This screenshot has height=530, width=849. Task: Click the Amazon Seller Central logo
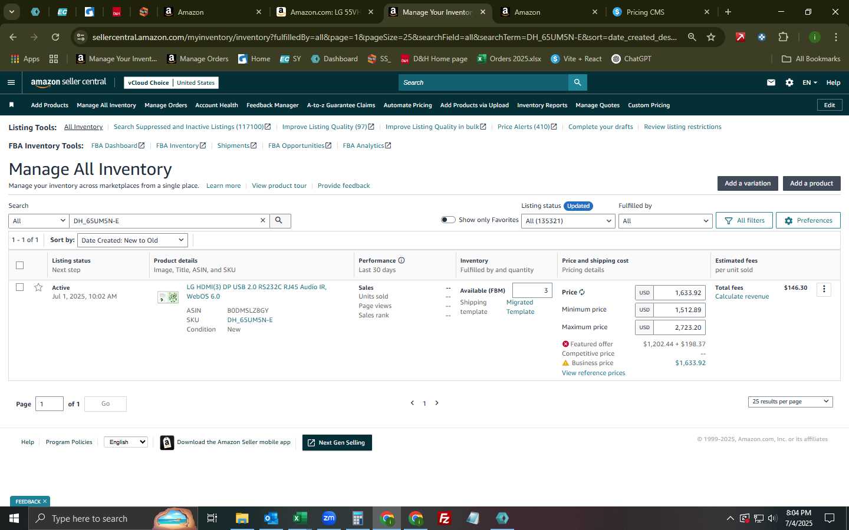click(68, 82)
